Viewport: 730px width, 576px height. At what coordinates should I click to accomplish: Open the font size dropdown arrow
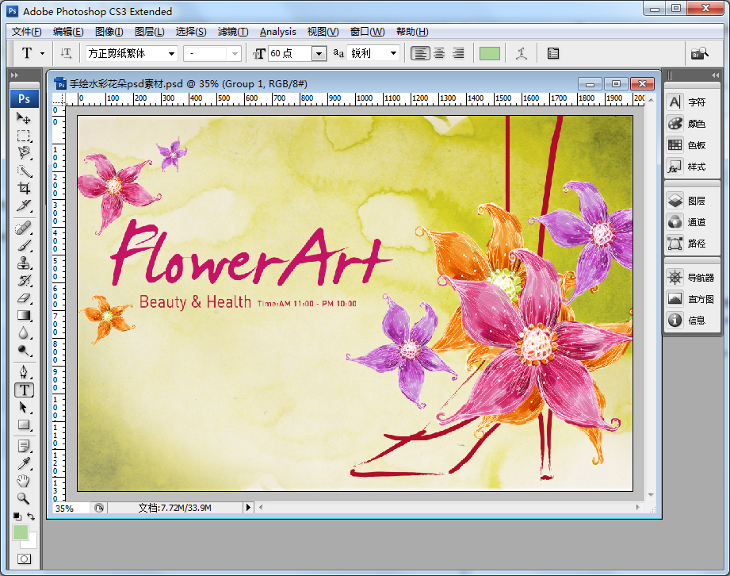click(x=319, y=53)
